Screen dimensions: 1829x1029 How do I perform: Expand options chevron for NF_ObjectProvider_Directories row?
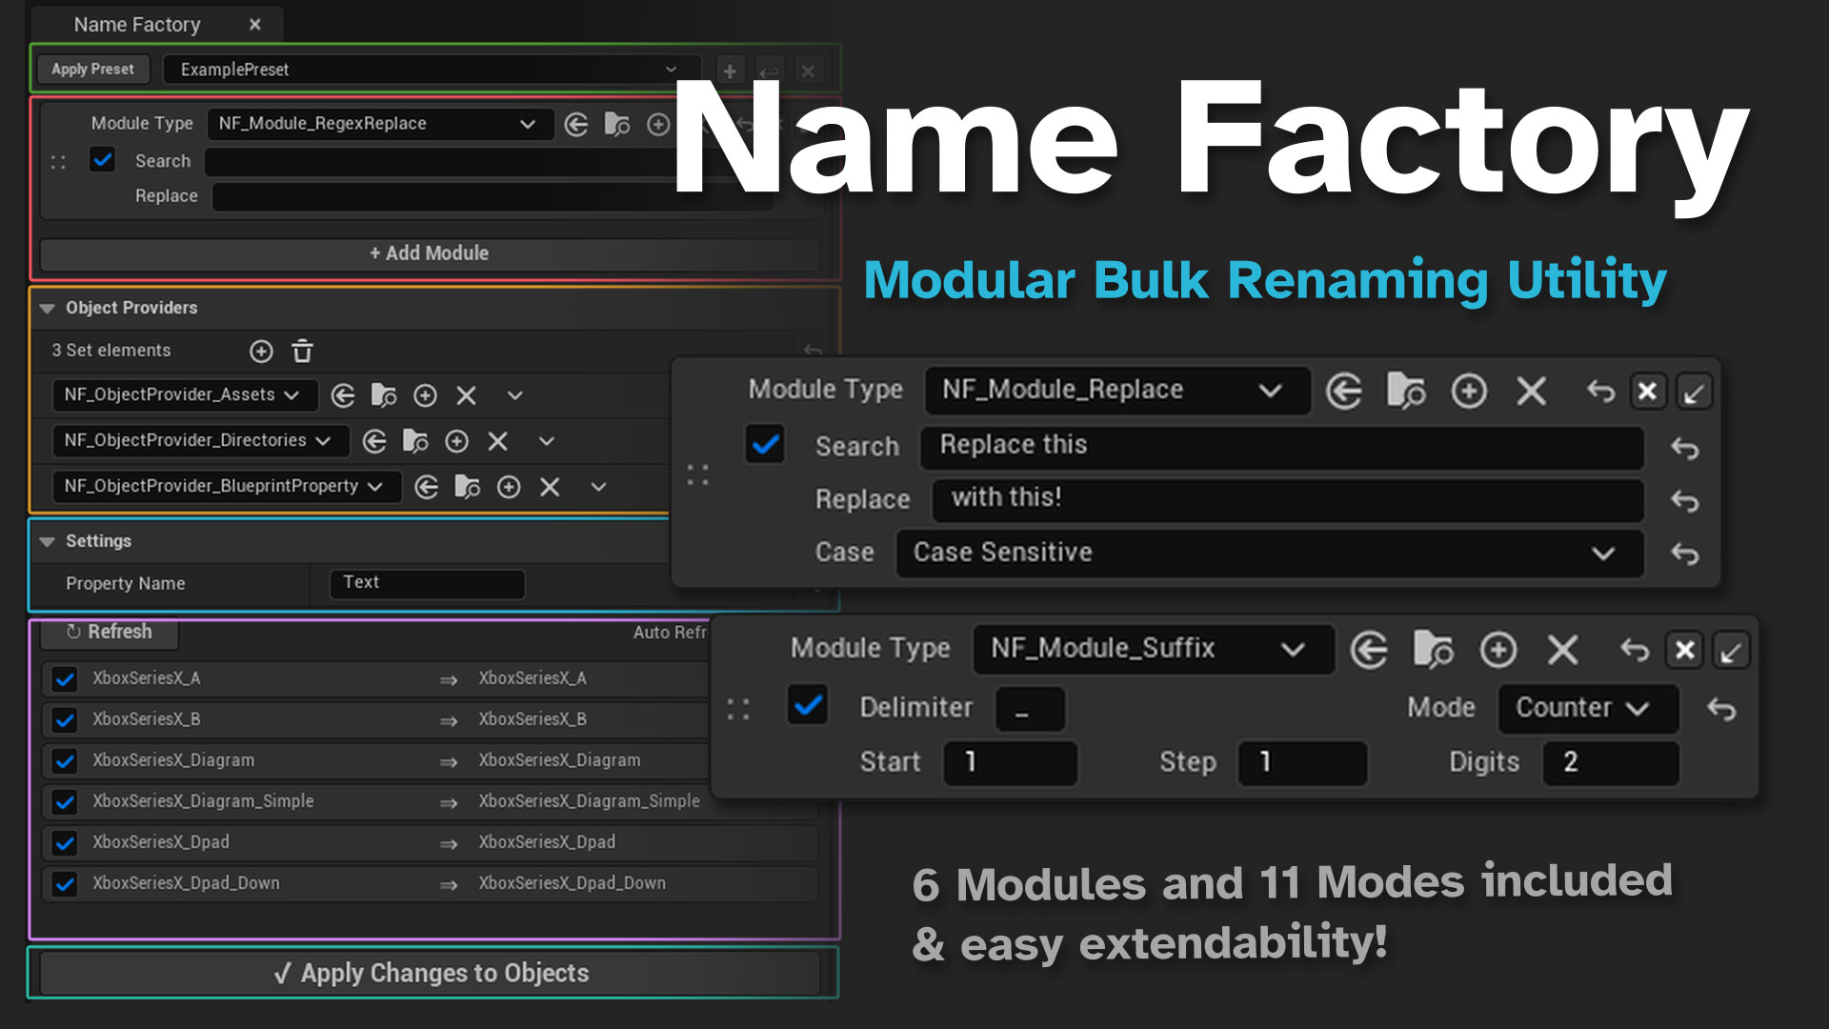[x=546, y=441]
